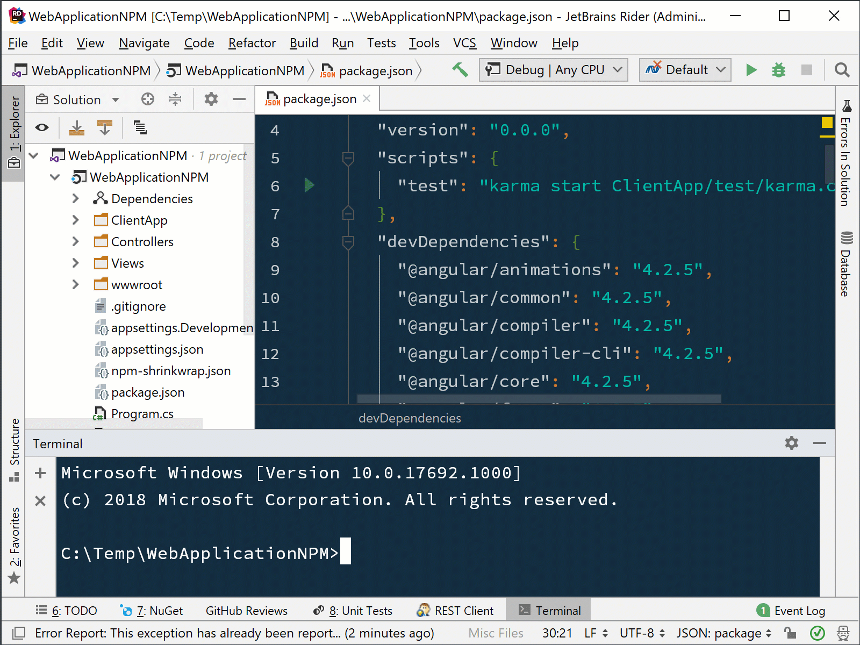Open the Solution explorer options gear
Viewport: 860px width, 645px height.
pos(211,99)
